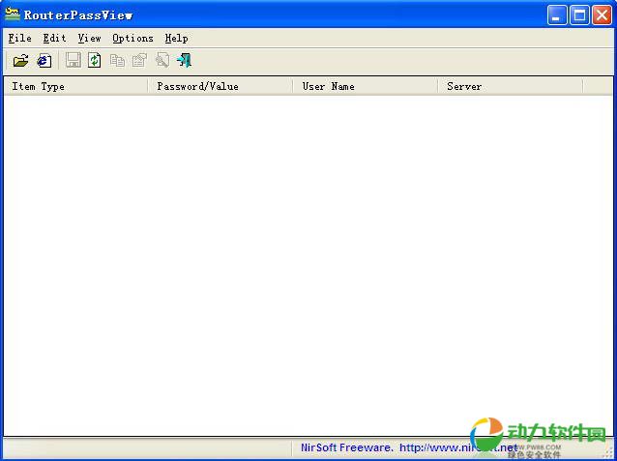Click the Exit door icon in toolbar
617x461 pixels.
184,61
